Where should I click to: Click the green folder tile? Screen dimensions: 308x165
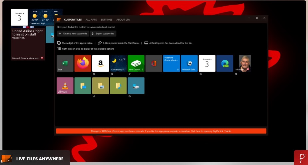pos(83,85)
